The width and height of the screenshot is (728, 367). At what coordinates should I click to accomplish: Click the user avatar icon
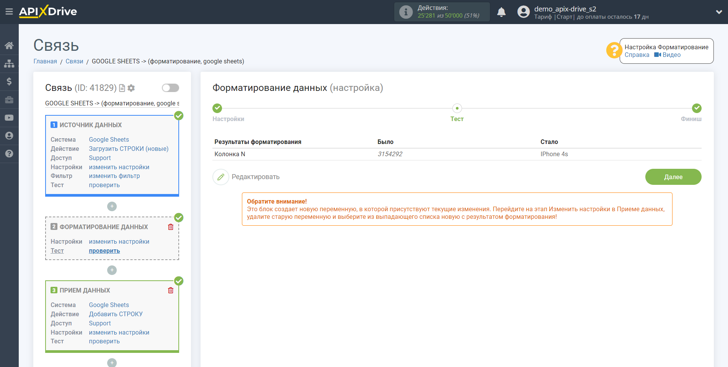523,12
